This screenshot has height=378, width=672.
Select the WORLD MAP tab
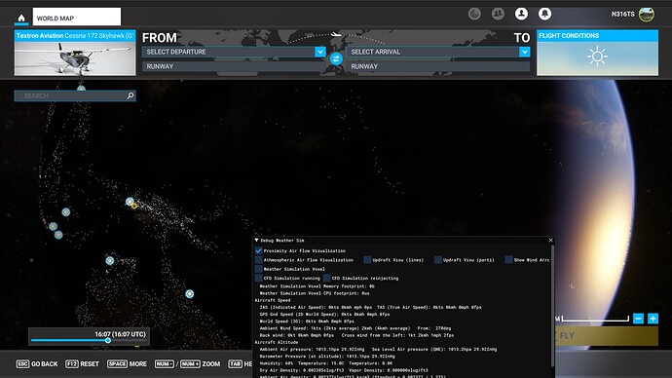(77, 18)
